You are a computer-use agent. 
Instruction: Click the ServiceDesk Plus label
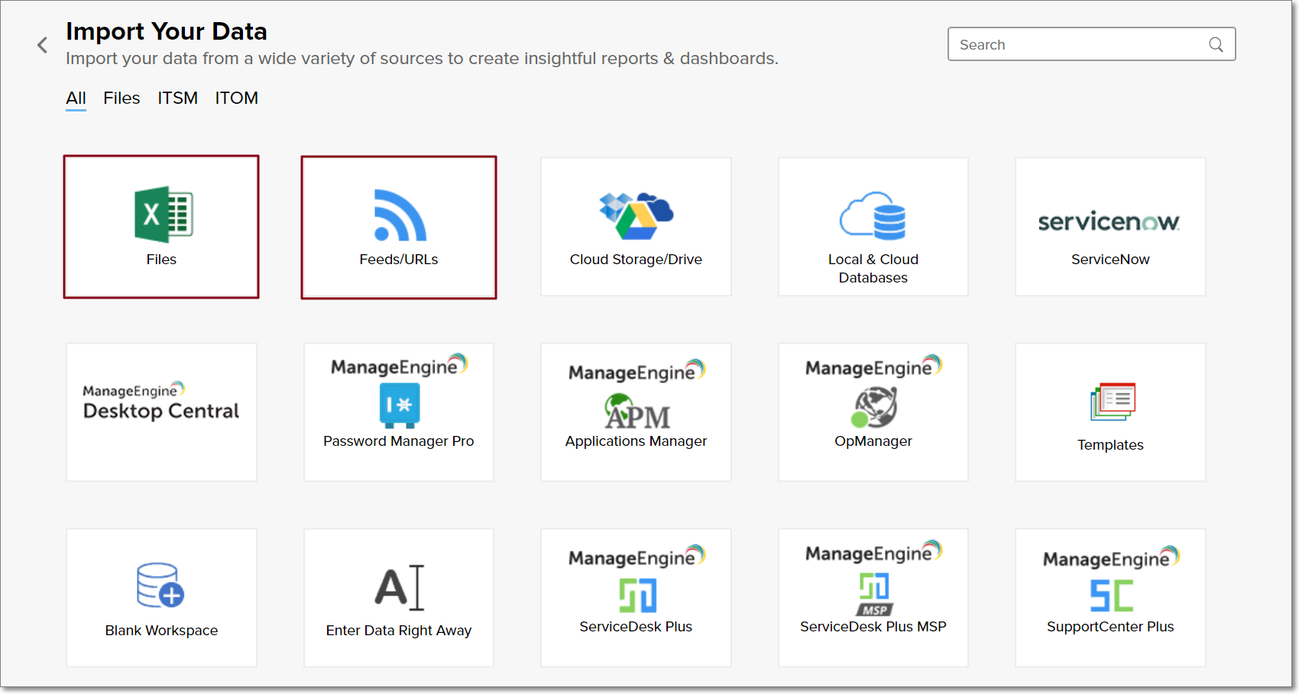[636, 627]
